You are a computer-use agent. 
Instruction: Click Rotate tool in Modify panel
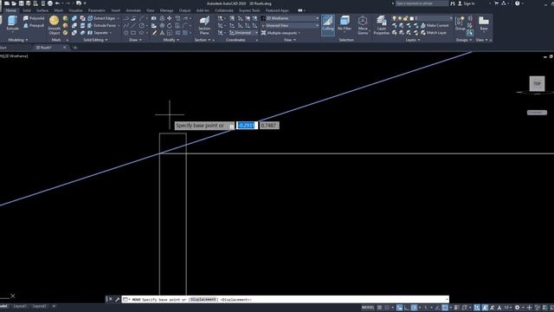(170, 25)
